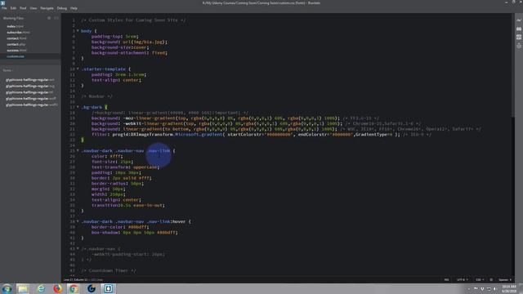Open Chrome from taskbar
This screenshot has width=523, height=294.
point(74,288)
